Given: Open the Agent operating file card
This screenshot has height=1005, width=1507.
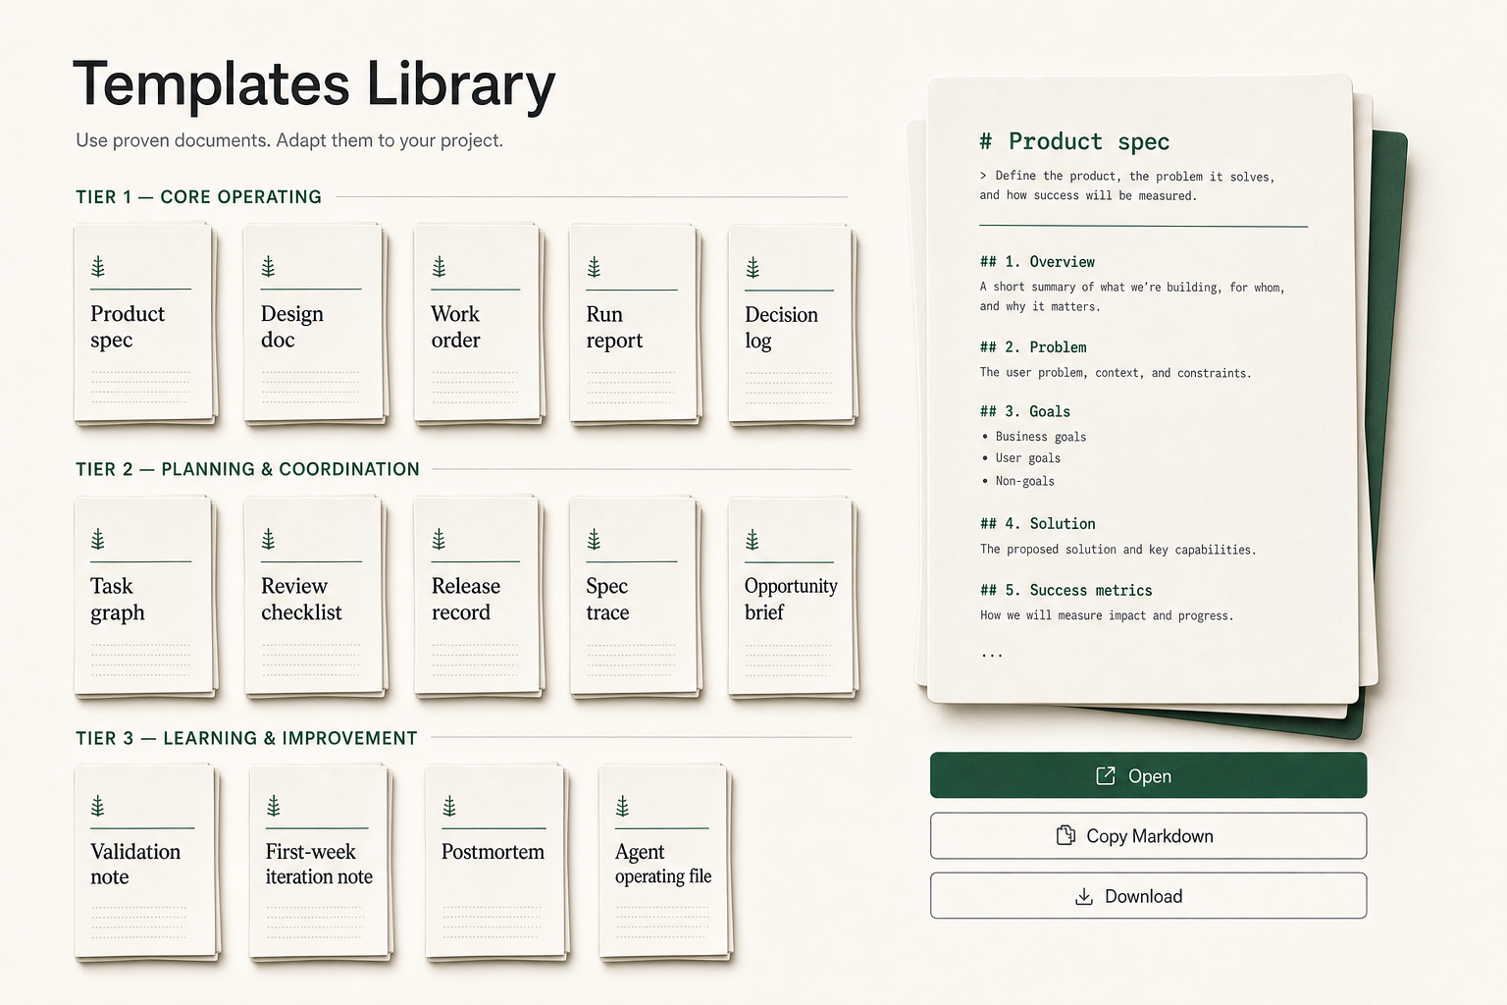Looking at the screenshot, I should click(665, 862).
